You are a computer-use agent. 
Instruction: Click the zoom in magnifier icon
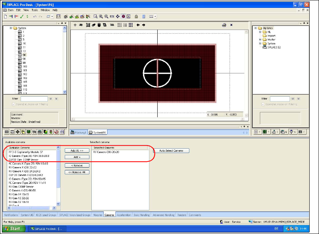click(101, 17)
